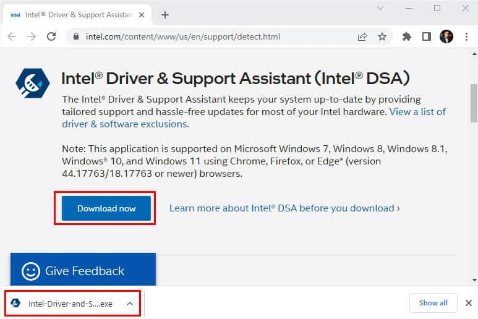
Task: Open the driver & software exclusions link
Action: pos(126,124)
